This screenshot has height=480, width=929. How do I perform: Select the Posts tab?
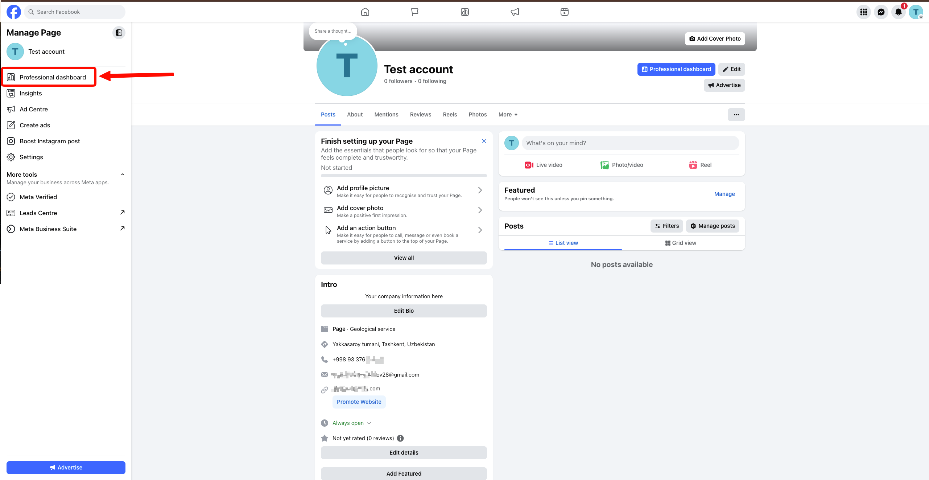click(328, 115)
